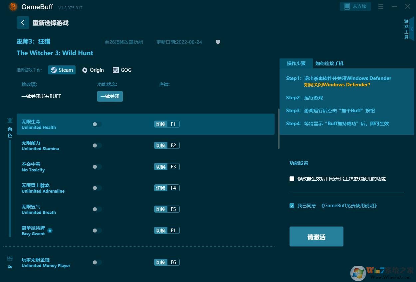Click the cheat list vertical scrollbar
Image resolution: width=416 pixels, height=282 pixels.
point(279,129)
